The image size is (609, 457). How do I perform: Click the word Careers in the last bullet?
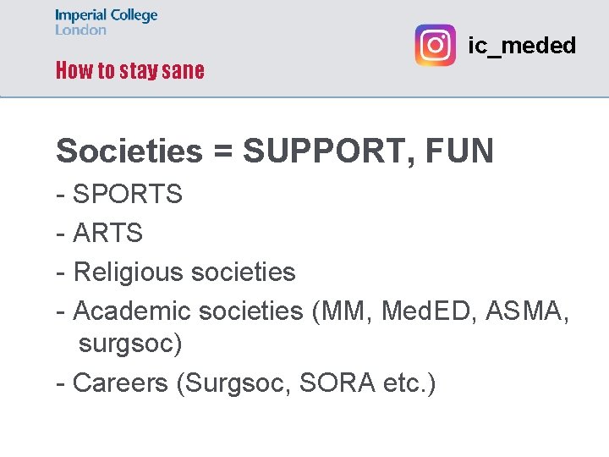click(x=121, y=383)
